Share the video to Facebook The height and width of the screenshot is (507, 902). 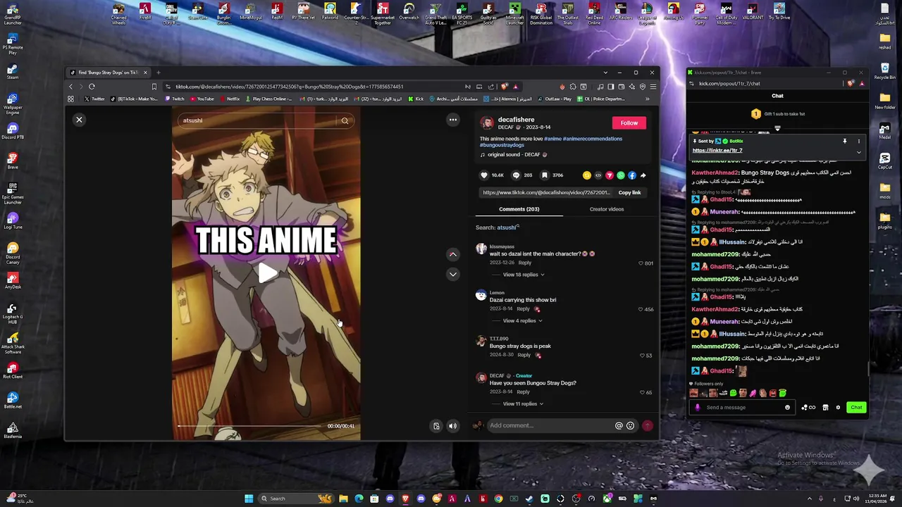pos(631,175)
